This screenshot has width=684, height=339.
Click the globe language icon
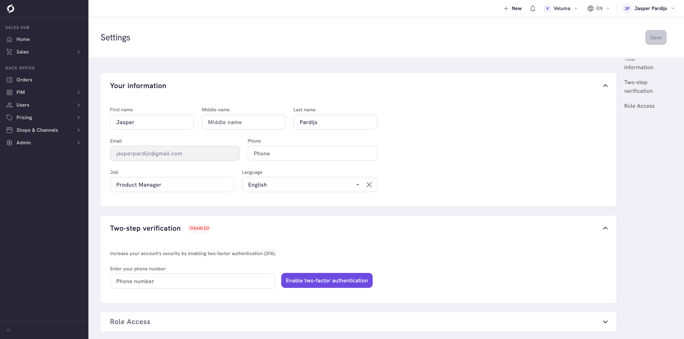[x=590, y=8]
